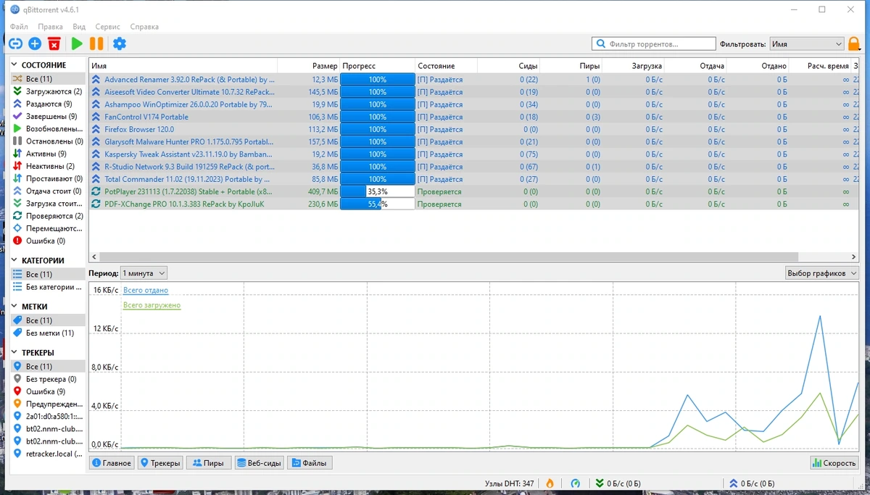Sort by the Отдача column header
This screenshot has height=495, width=870.
(x=696, y=66)
